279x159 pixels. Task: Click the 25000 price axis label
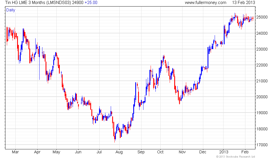(x=262, y=17)
